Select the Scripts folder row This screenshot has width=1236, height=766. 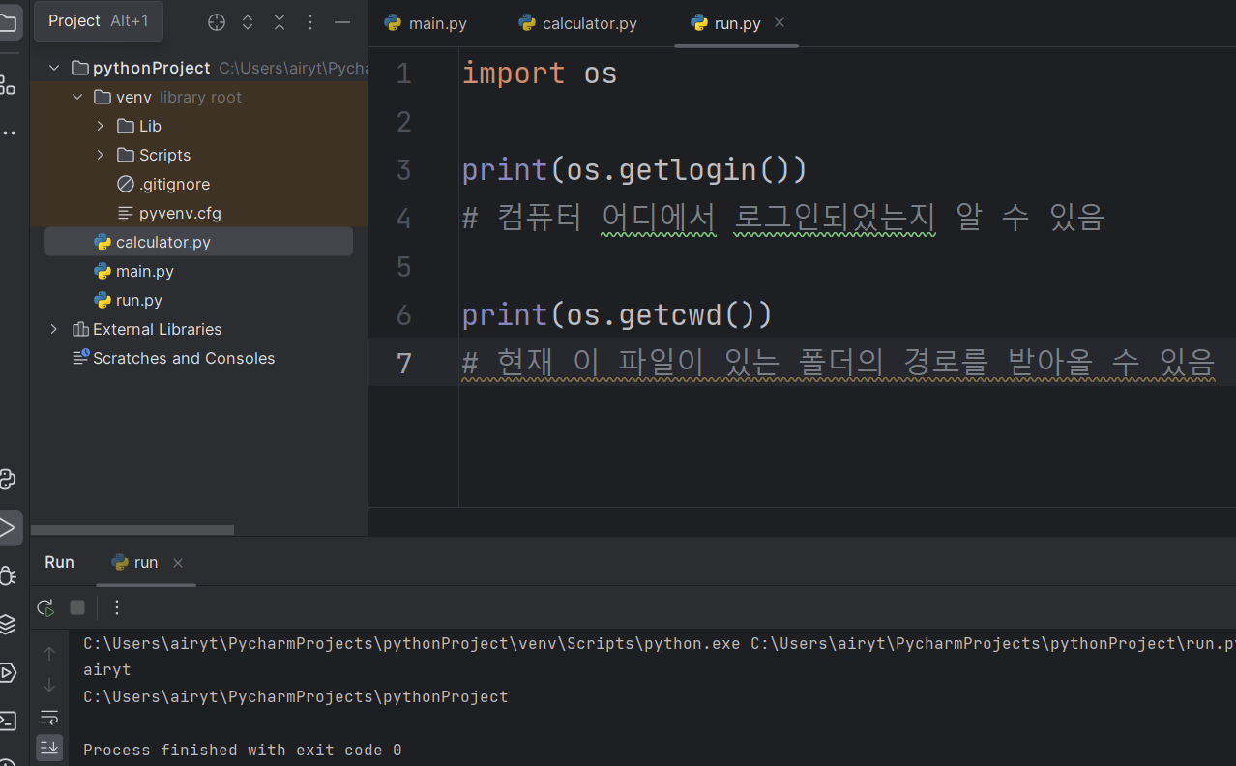[x=199, y=155]
